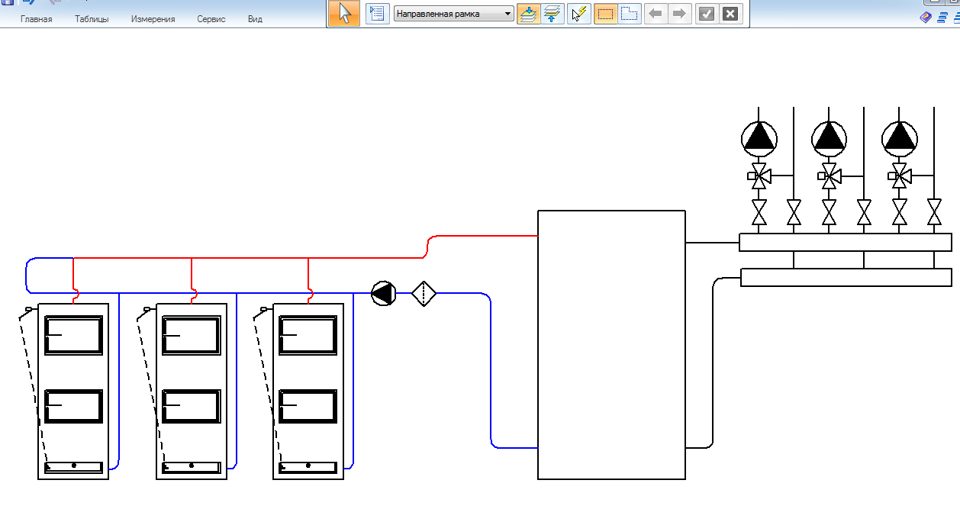Open help via the question book icon
960x506 pixels.
click(926, 17)
